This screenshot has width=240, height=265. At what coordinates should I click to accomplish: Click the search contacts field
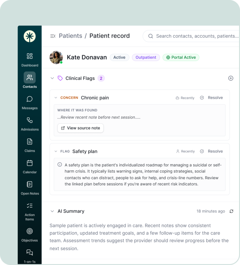click(191, 36)
